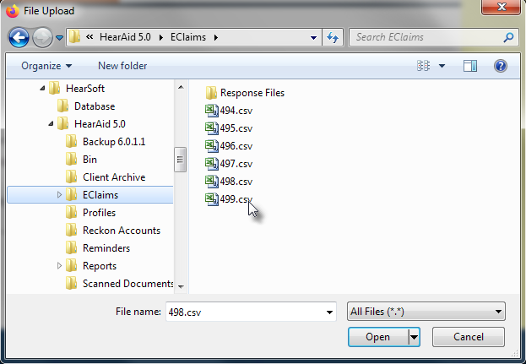Image resolution: width=526 pixels, height=364 pixels.
Task: Click the tree scrollbar thumb
Action: [181, 160]
